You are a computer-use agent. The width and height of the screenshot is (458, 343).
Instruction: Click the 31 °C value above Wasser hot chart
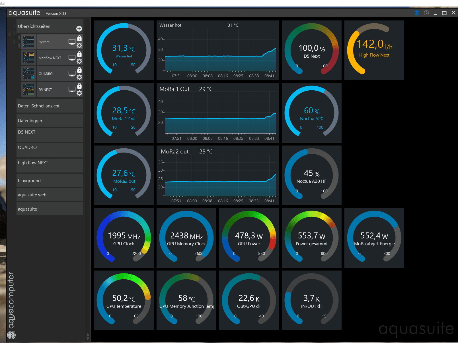pos(233,25)
